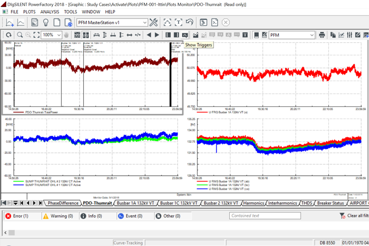Open the ANALYSIS menu

(50, 11)
